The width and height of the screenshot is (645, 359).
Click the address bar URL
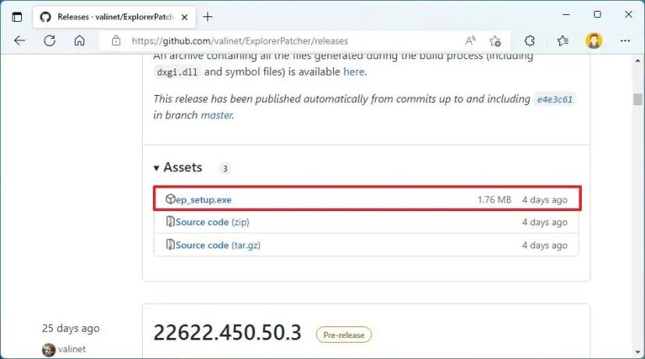[x=239, y=41]
